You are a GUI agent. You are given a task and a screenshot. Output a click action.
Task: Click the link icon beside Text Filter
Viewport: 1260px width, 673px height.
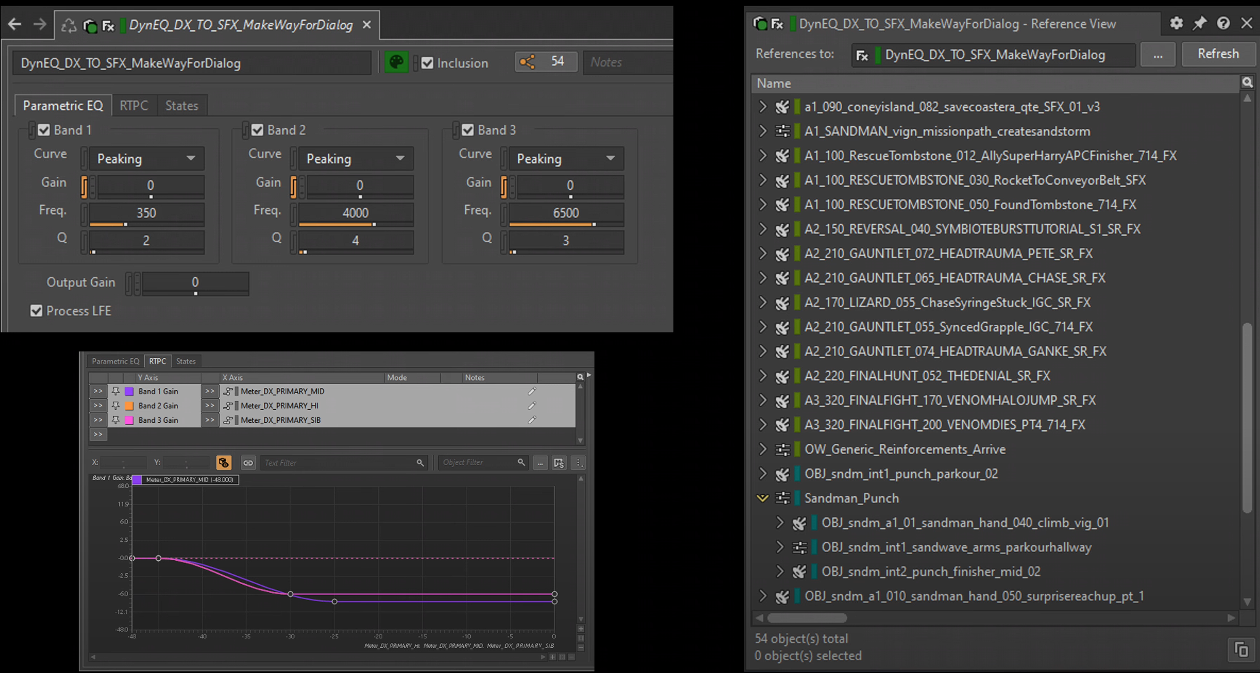248,463
